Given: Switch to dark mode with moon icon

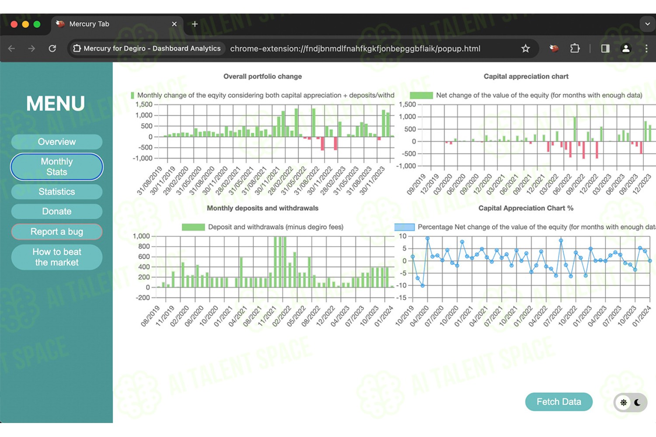Looking at the screenshot, I should click(638, 402).
